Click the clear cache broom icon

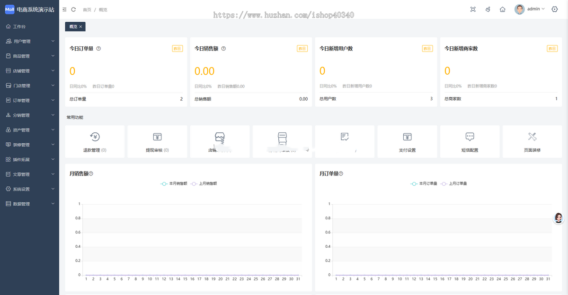[x=488, y=9]
